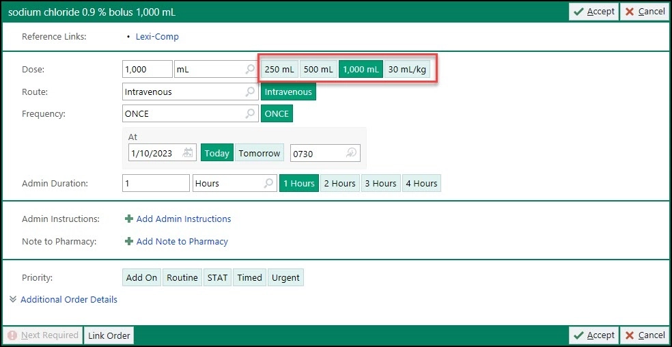Screen dimensions: 672x347
Task: Click the plus icon for Add Admin Instructions
Action: (x=128, y=219)
